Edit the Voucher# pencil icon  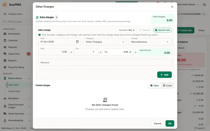134,30
